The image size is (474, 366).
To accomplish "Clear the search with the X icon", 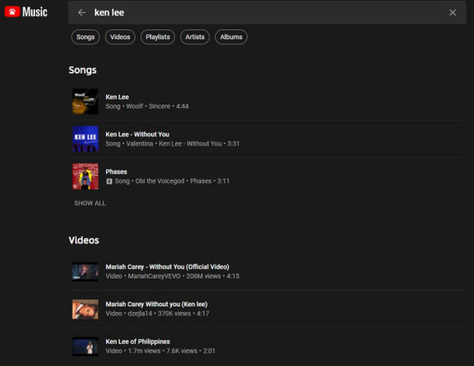I will click(453, 12).
